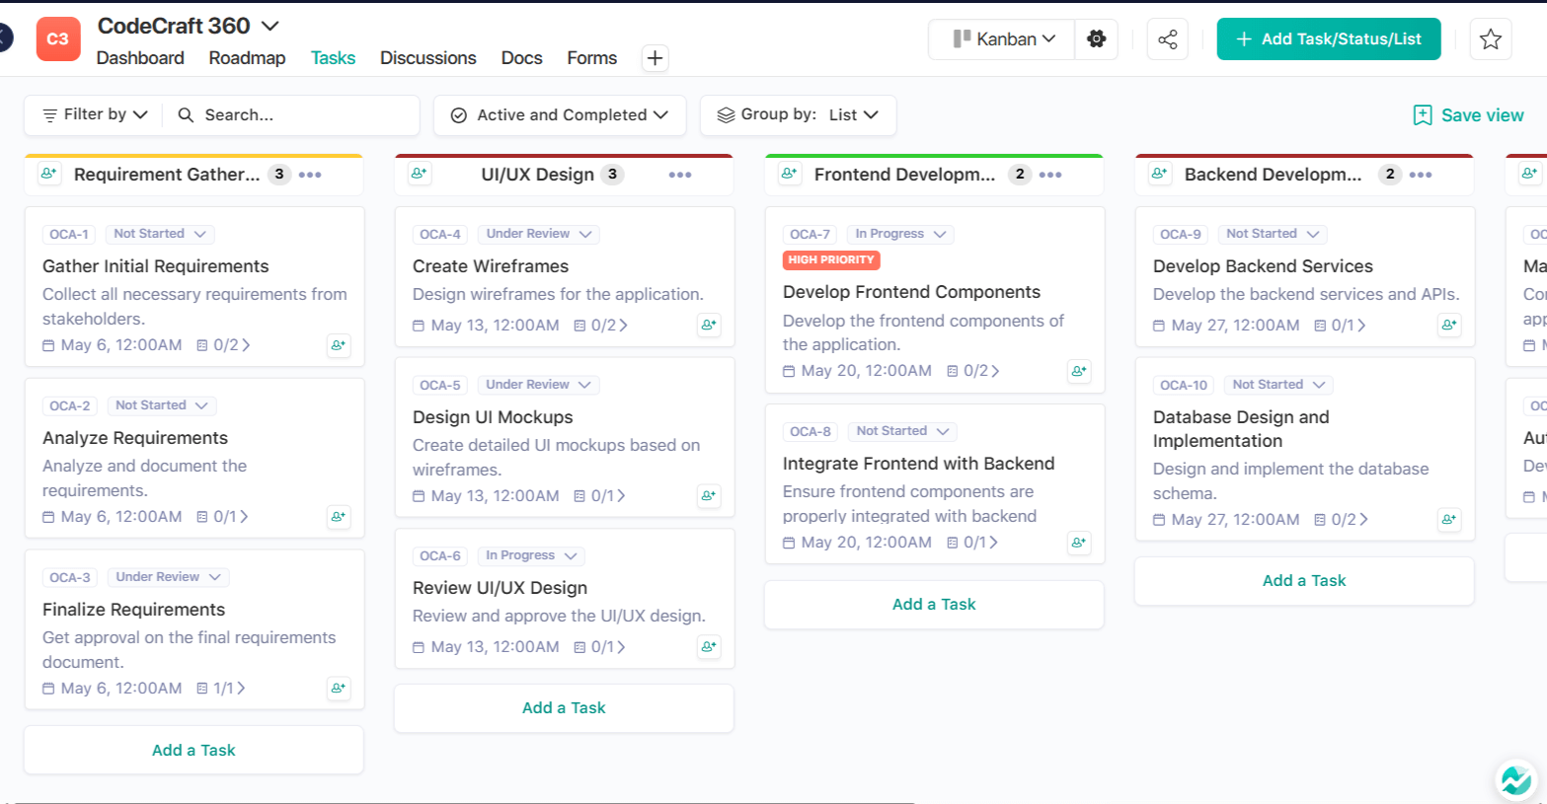
Task: Open the chat widget in bottom corner
Action: coord(1514,780)
